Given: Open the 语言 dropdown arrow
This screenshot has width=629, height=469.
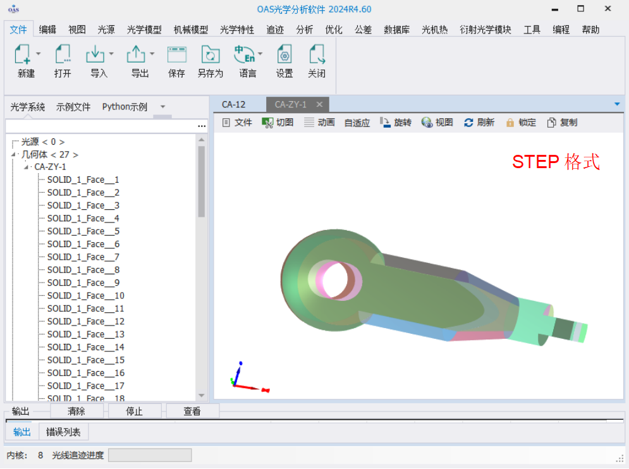Looking at the screenshot, I should [x=260, y=53].
